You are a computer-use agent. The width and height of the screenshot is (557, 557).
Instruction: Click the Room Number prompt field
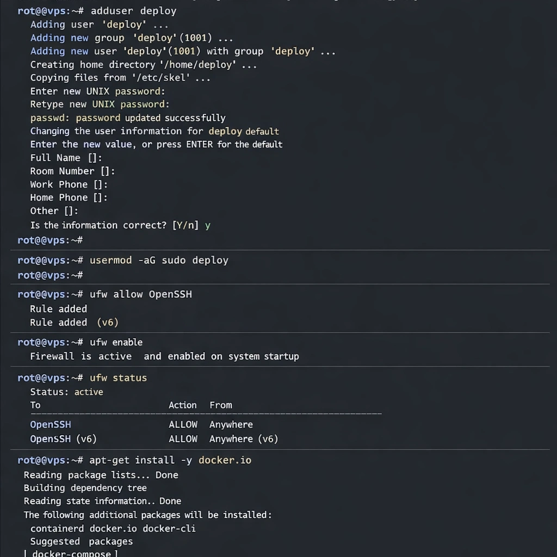click(x=72, y=171)
